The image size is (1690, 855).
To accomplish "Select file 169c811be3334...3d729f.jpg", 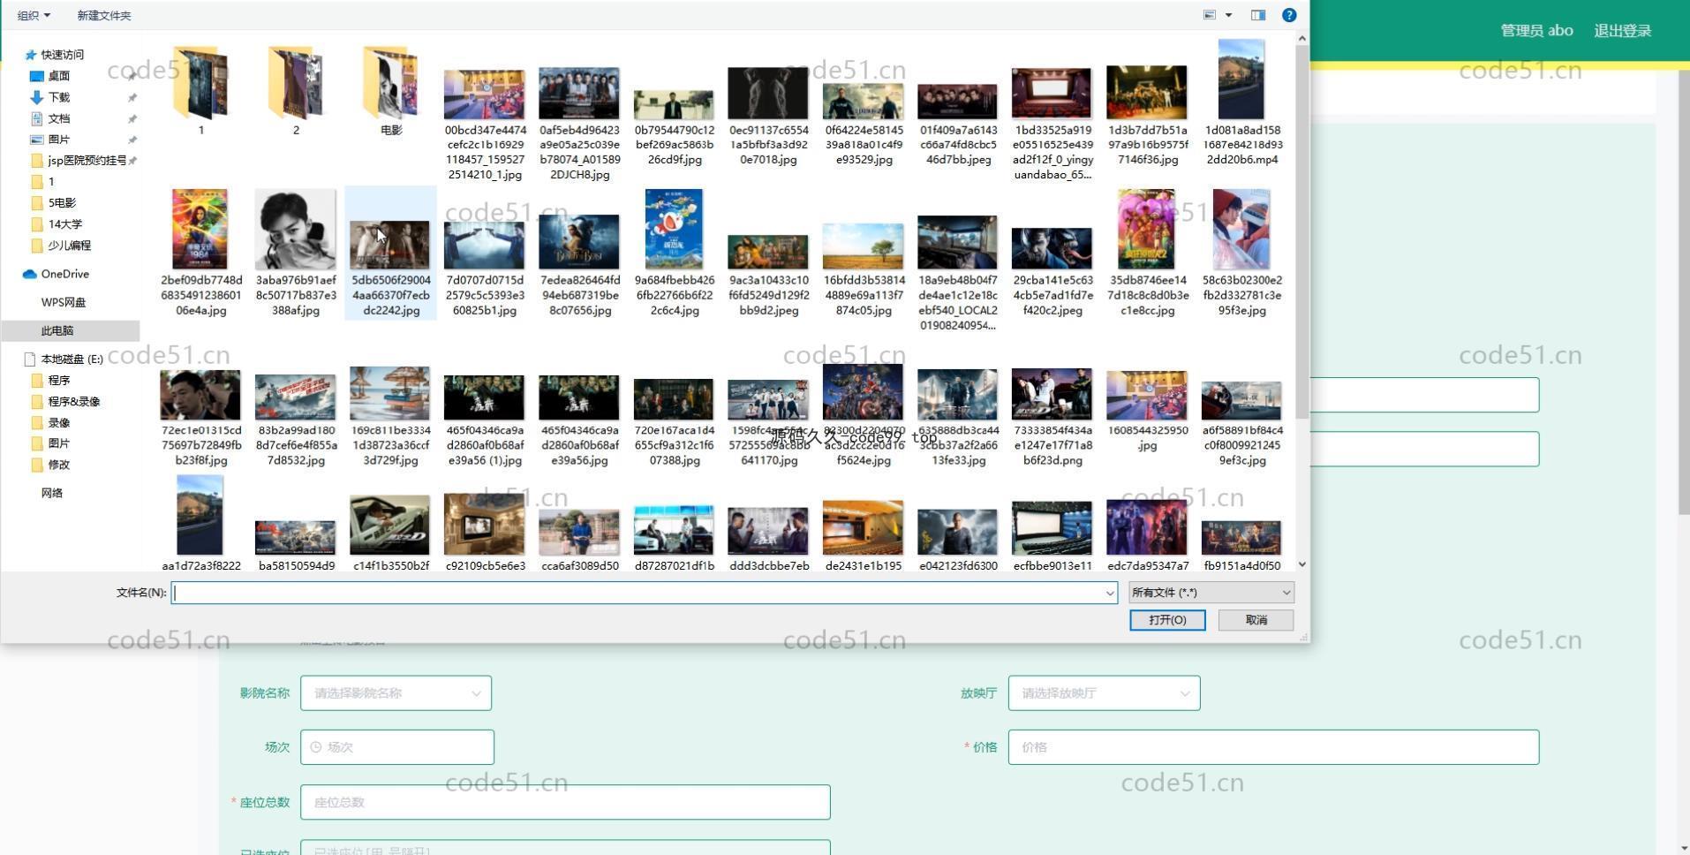I will click(x=390, y=418).
